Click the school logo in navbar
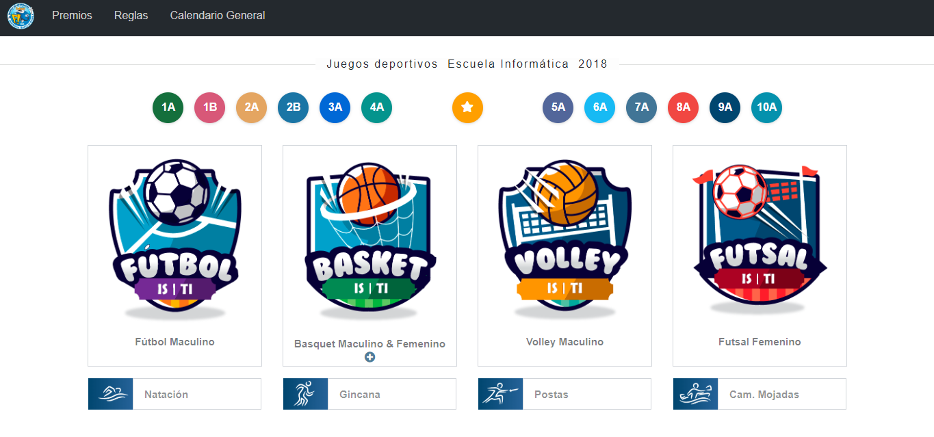 click(21, 16)
